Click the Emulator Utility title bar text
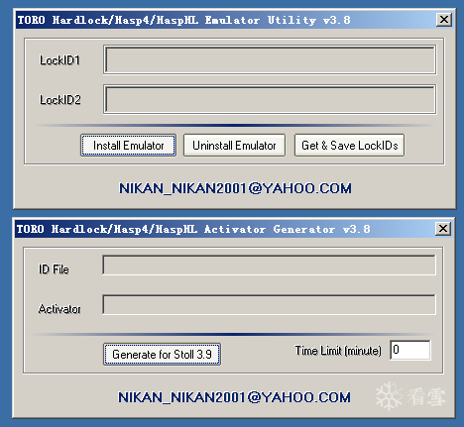The height and width of the screenshot is (427, 464). click(183, 20)
